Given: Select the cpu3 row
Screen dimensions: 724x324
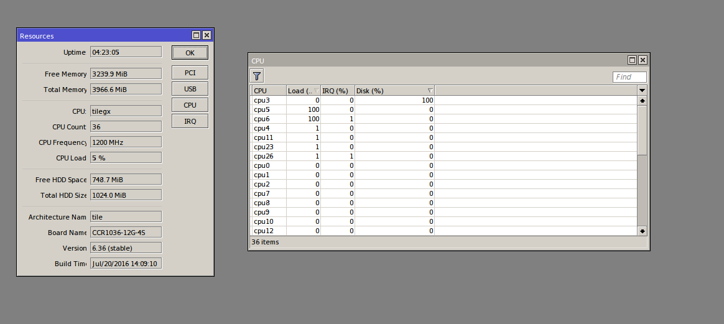Looking at the screenshot, I should pos(444,100).
